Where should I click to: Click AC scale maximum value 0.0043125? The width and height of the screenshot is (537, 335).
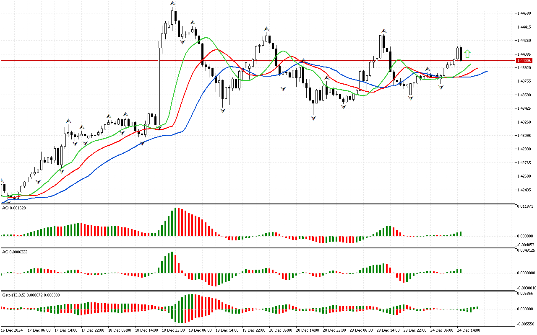click(x=527, y=250)
